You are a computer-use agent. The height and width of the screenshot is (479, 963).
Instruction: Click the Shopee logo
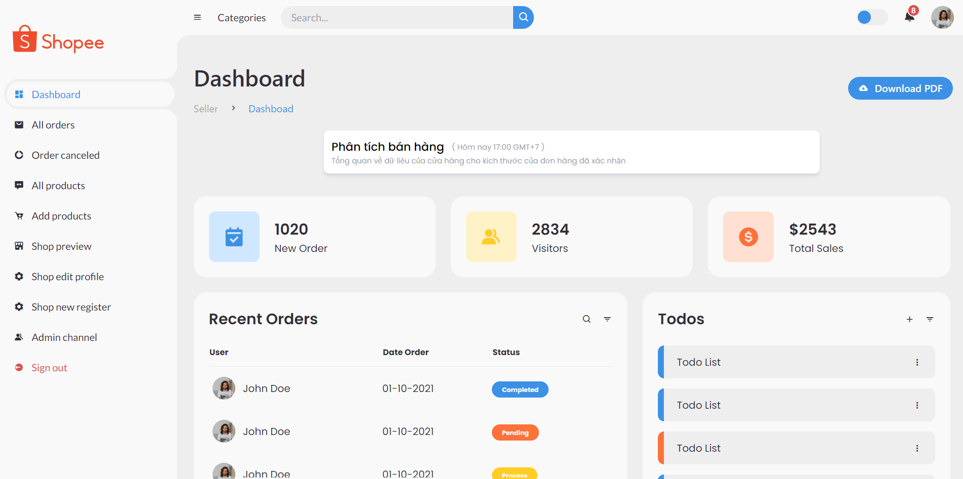pyautogui.click(x=58, y=39)
